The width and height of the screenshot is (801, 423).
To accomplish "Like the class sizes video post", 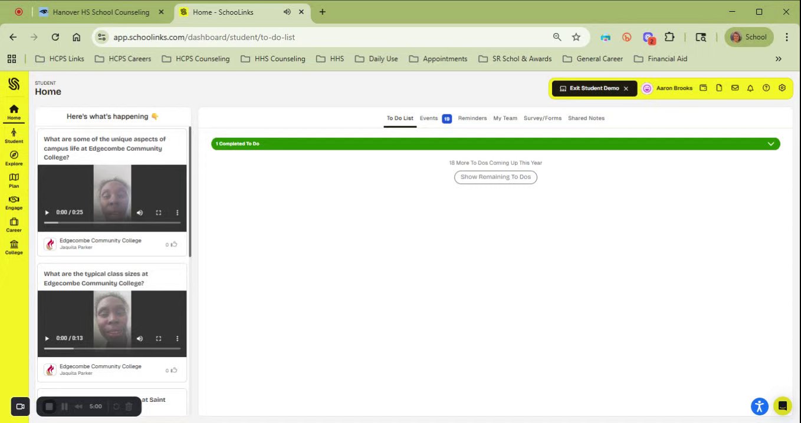I will point(173,370).
